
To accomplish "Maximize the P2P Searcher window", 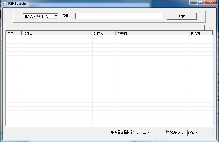I will click(x=201, y=3).
